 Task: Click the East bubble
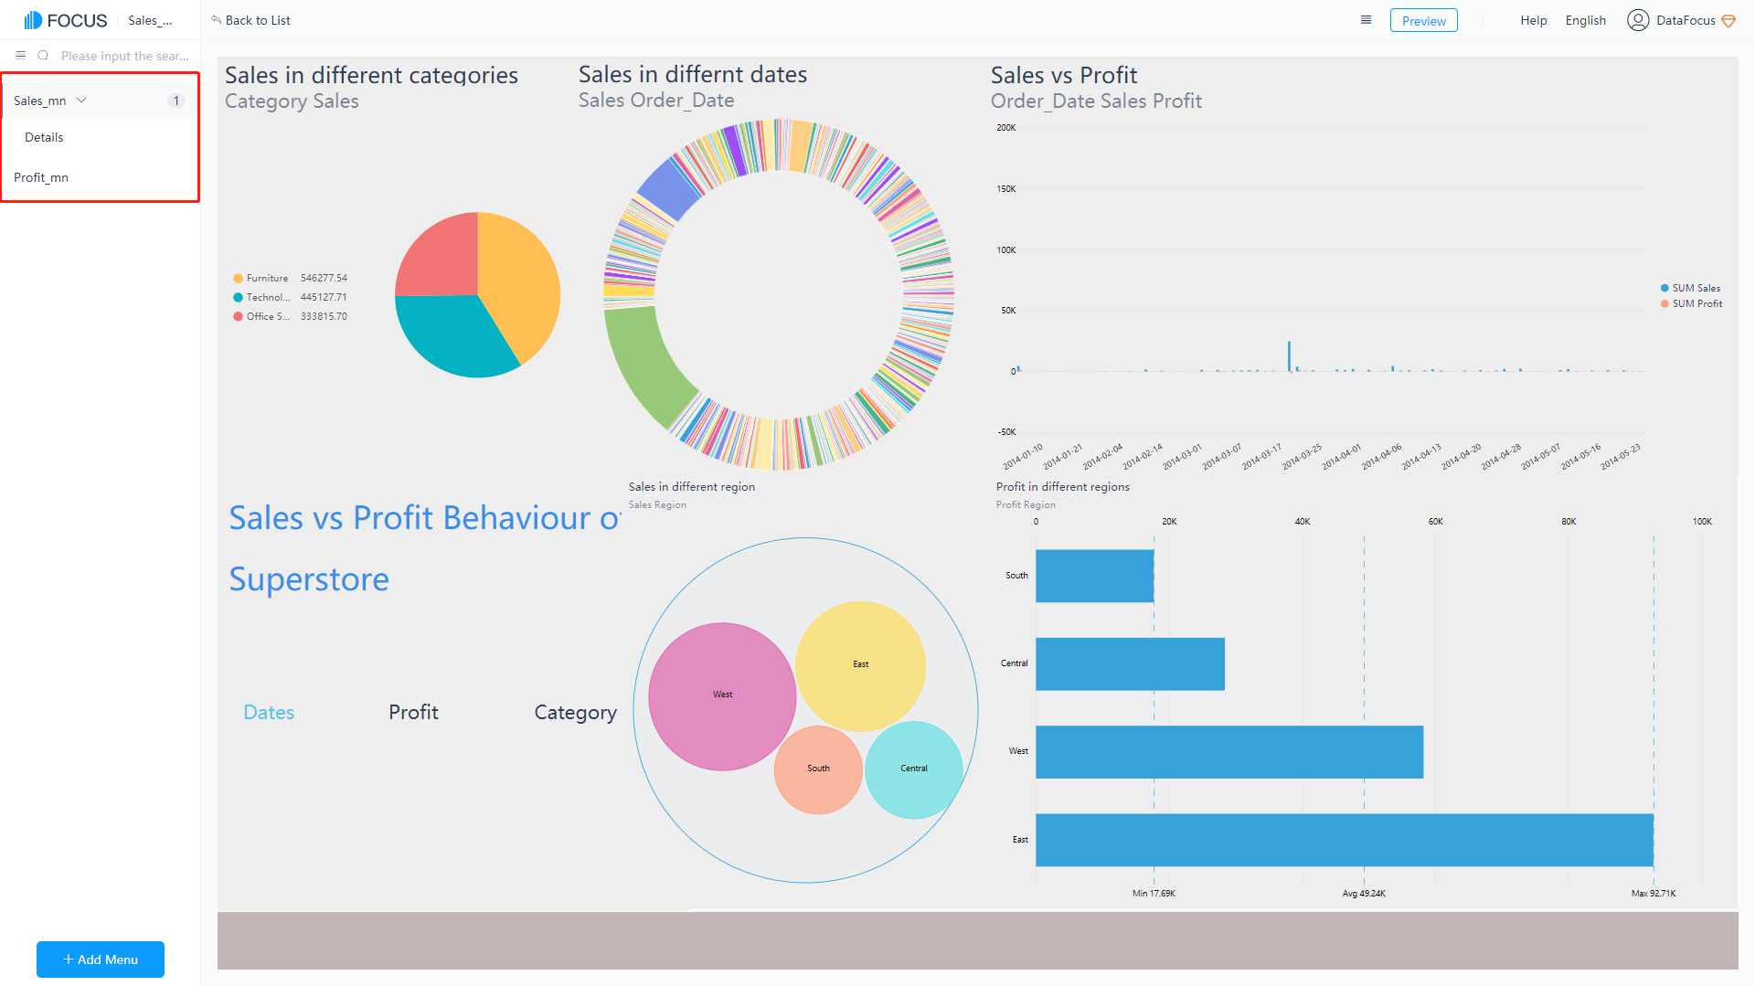point(860,665)
